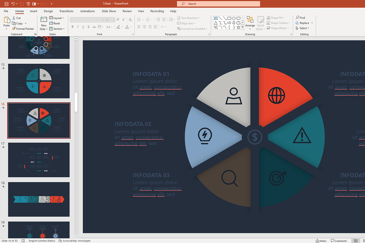
Task: Click English (United States) language indicator
Action: [42, 241]
